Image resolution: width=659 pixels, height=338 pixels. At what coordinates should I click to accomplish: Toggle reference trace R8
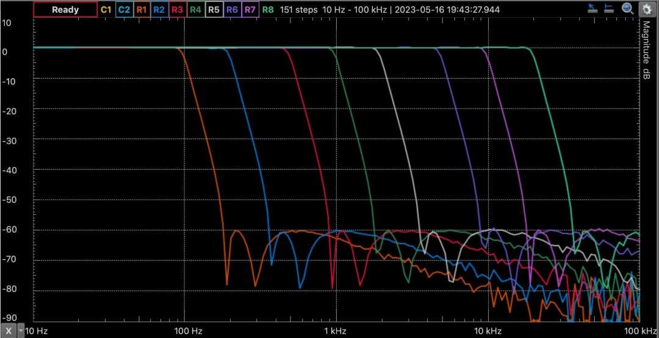tap(268, 10)
